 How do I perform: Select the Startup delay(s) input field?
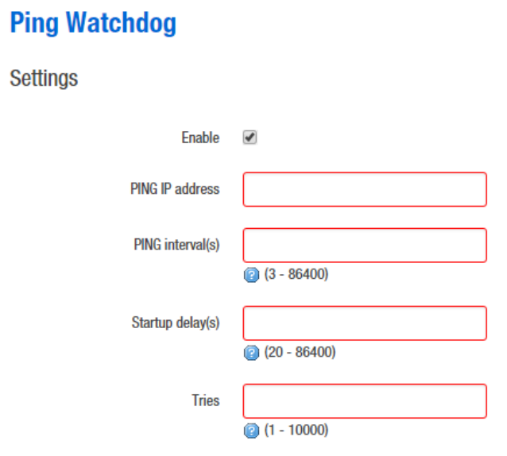[364, 323]
